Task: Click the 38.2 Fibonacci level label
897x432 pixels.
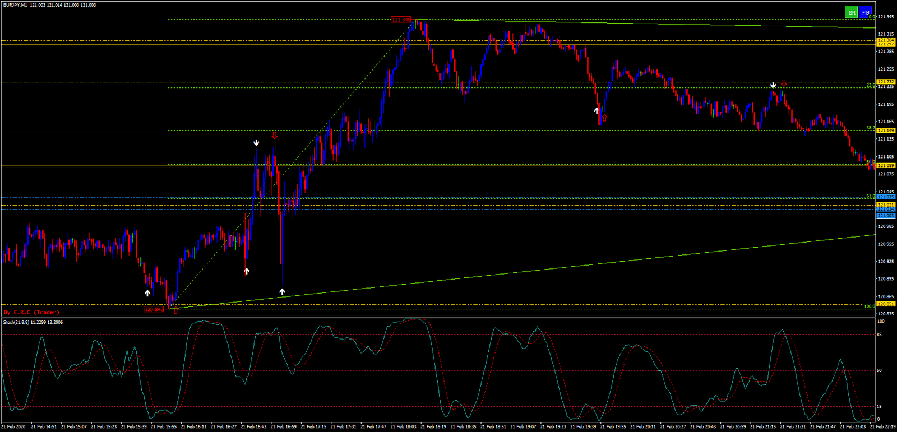Action: pyautogui.click(x=870, y=128)
